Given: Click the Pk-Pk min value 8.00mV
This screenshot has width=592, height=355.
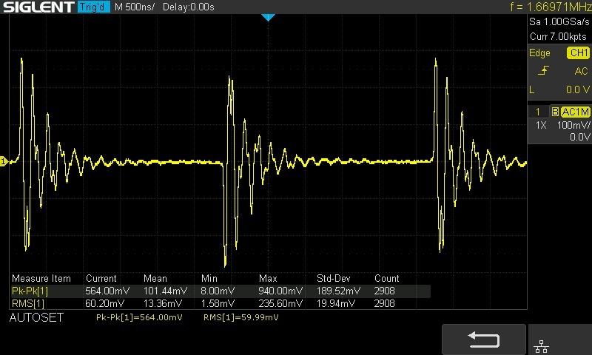Looking at the screenshot, I should (x=218, y=291).
